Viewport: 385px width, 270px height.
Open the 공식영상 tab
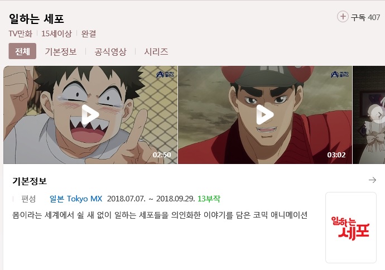click(110, 51)
